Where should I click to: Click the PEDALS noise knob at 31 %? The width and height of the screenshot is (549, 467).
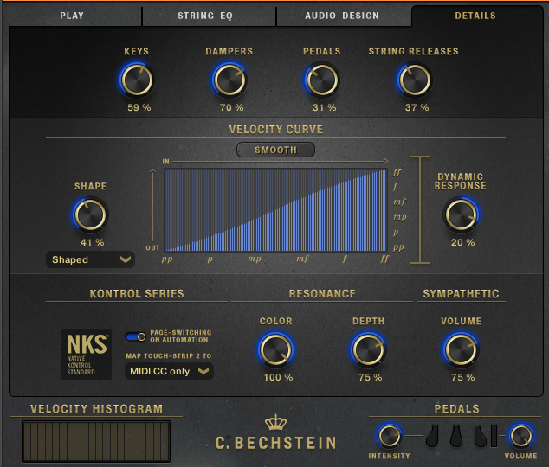[x=322, y=80]
